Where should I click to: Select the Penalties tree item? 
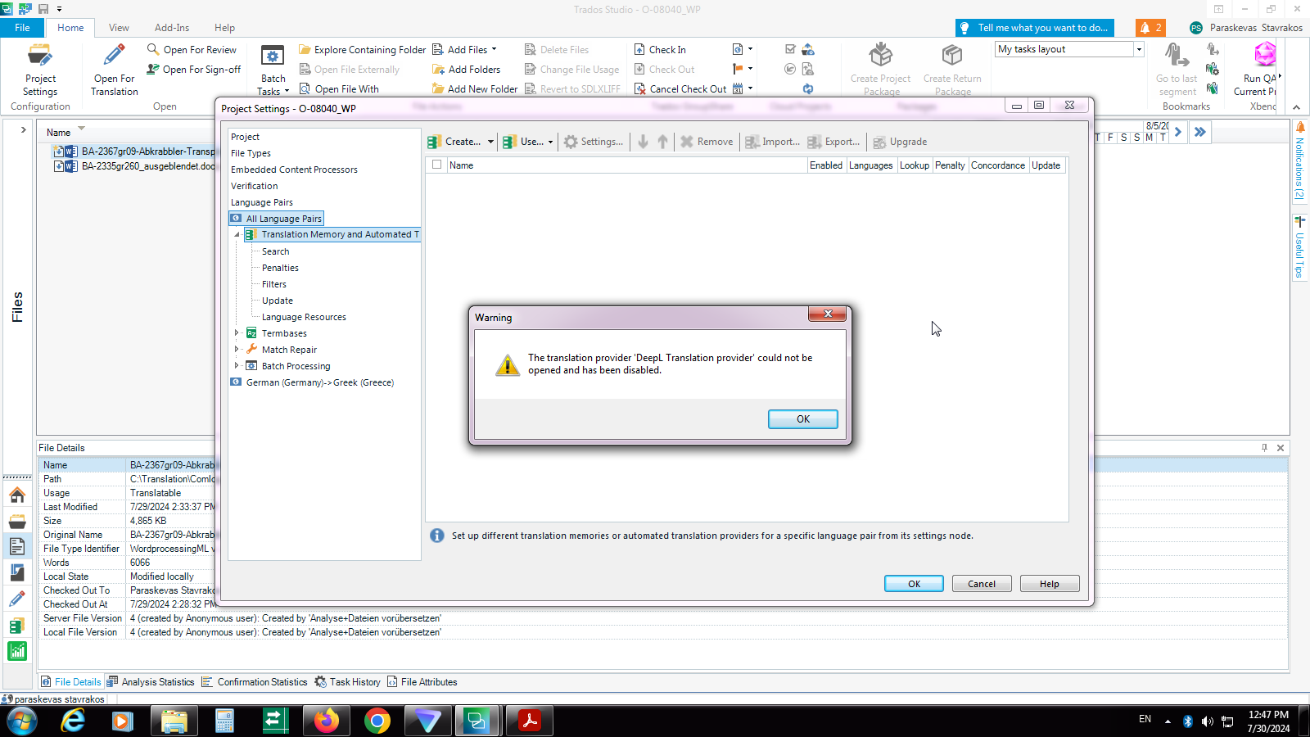pos(280,268)
